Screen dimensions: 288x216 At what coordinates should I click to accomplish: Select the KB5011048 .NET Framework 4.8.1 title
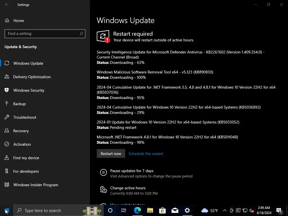coord(167,137)
